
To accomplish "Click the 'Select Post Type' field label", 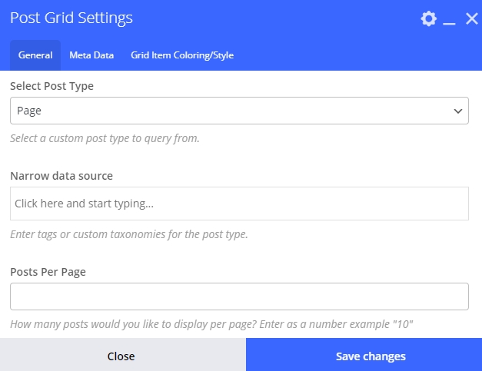I will click(x=52, y=86).
